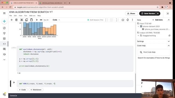Open the Console bar
The image size is (175, 98).
coord(75,96)
